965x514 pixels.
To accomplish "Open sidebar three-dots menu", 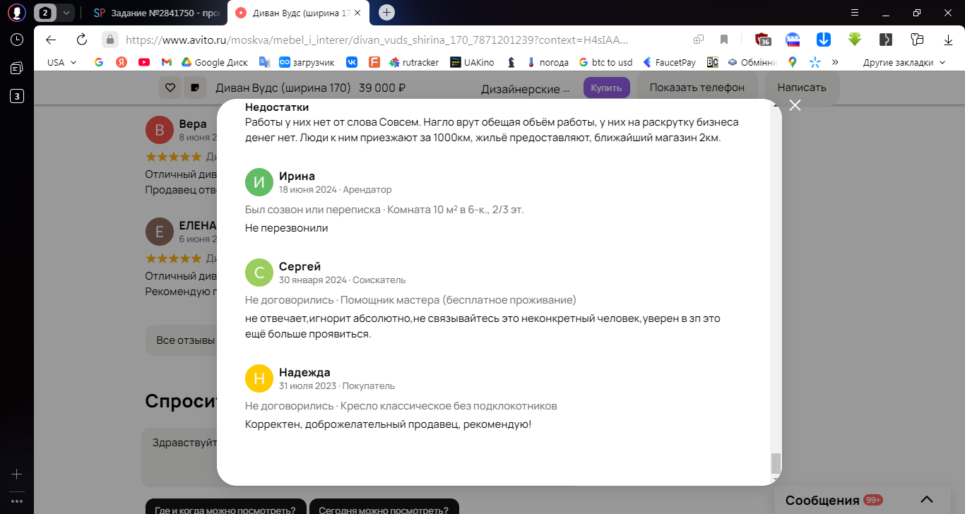I will 17,501.
